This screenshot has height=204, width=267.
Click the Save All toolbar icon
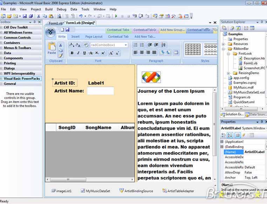[x=31, y=16]
